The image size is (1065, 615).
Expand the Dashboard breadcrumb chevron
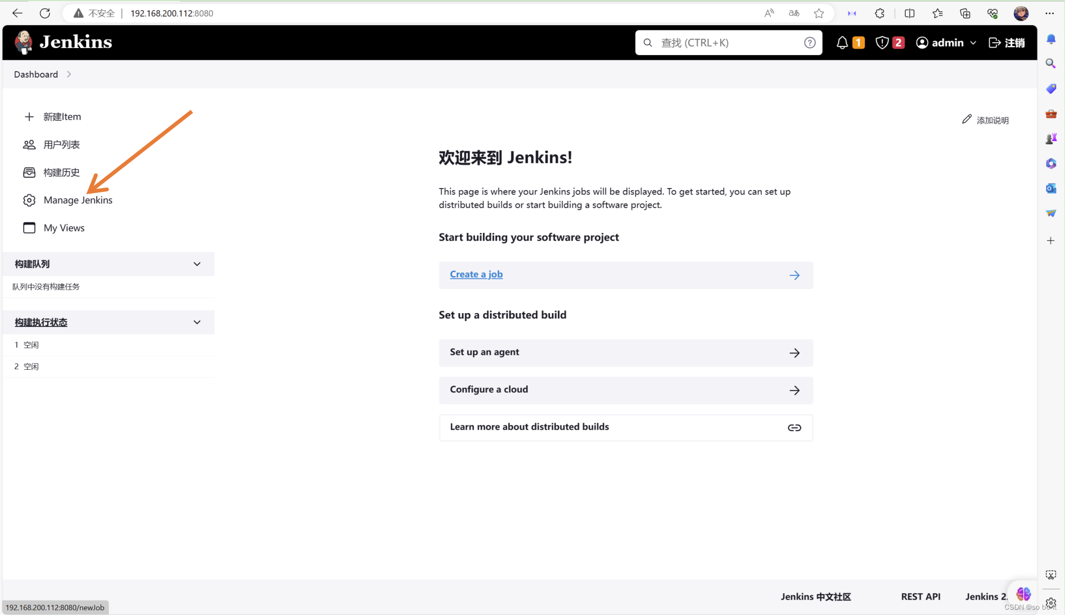[x=69, y=74]
